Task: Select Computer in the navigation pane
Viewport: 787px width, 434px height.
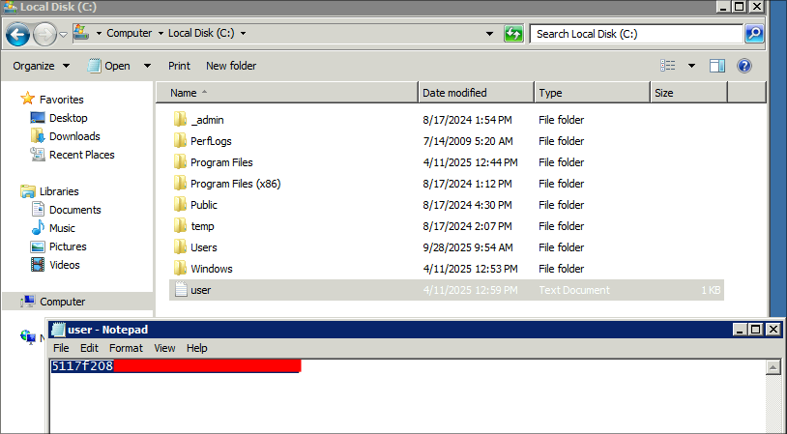Action: coord(62,302)
